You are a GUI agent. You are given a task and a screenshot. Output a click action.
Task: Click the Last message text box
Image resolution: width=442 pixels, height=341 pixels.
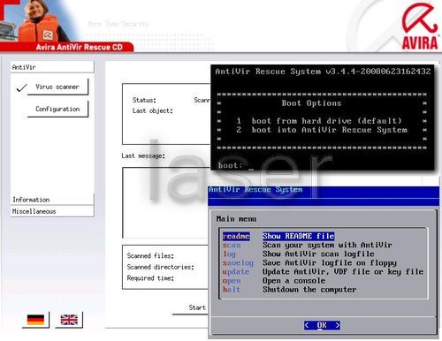pos(165,202)
